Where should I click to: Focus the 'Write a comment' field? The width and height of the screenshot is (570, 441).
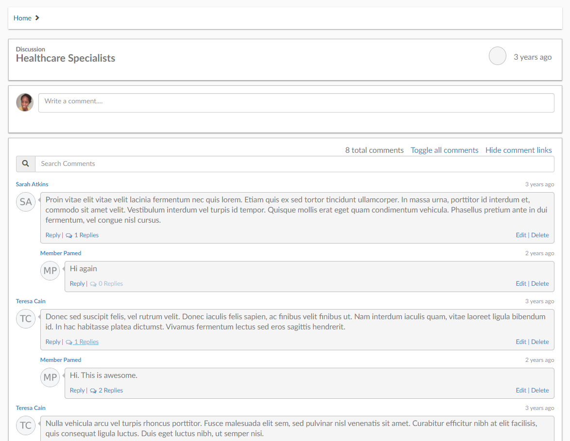tap(296, 103)
